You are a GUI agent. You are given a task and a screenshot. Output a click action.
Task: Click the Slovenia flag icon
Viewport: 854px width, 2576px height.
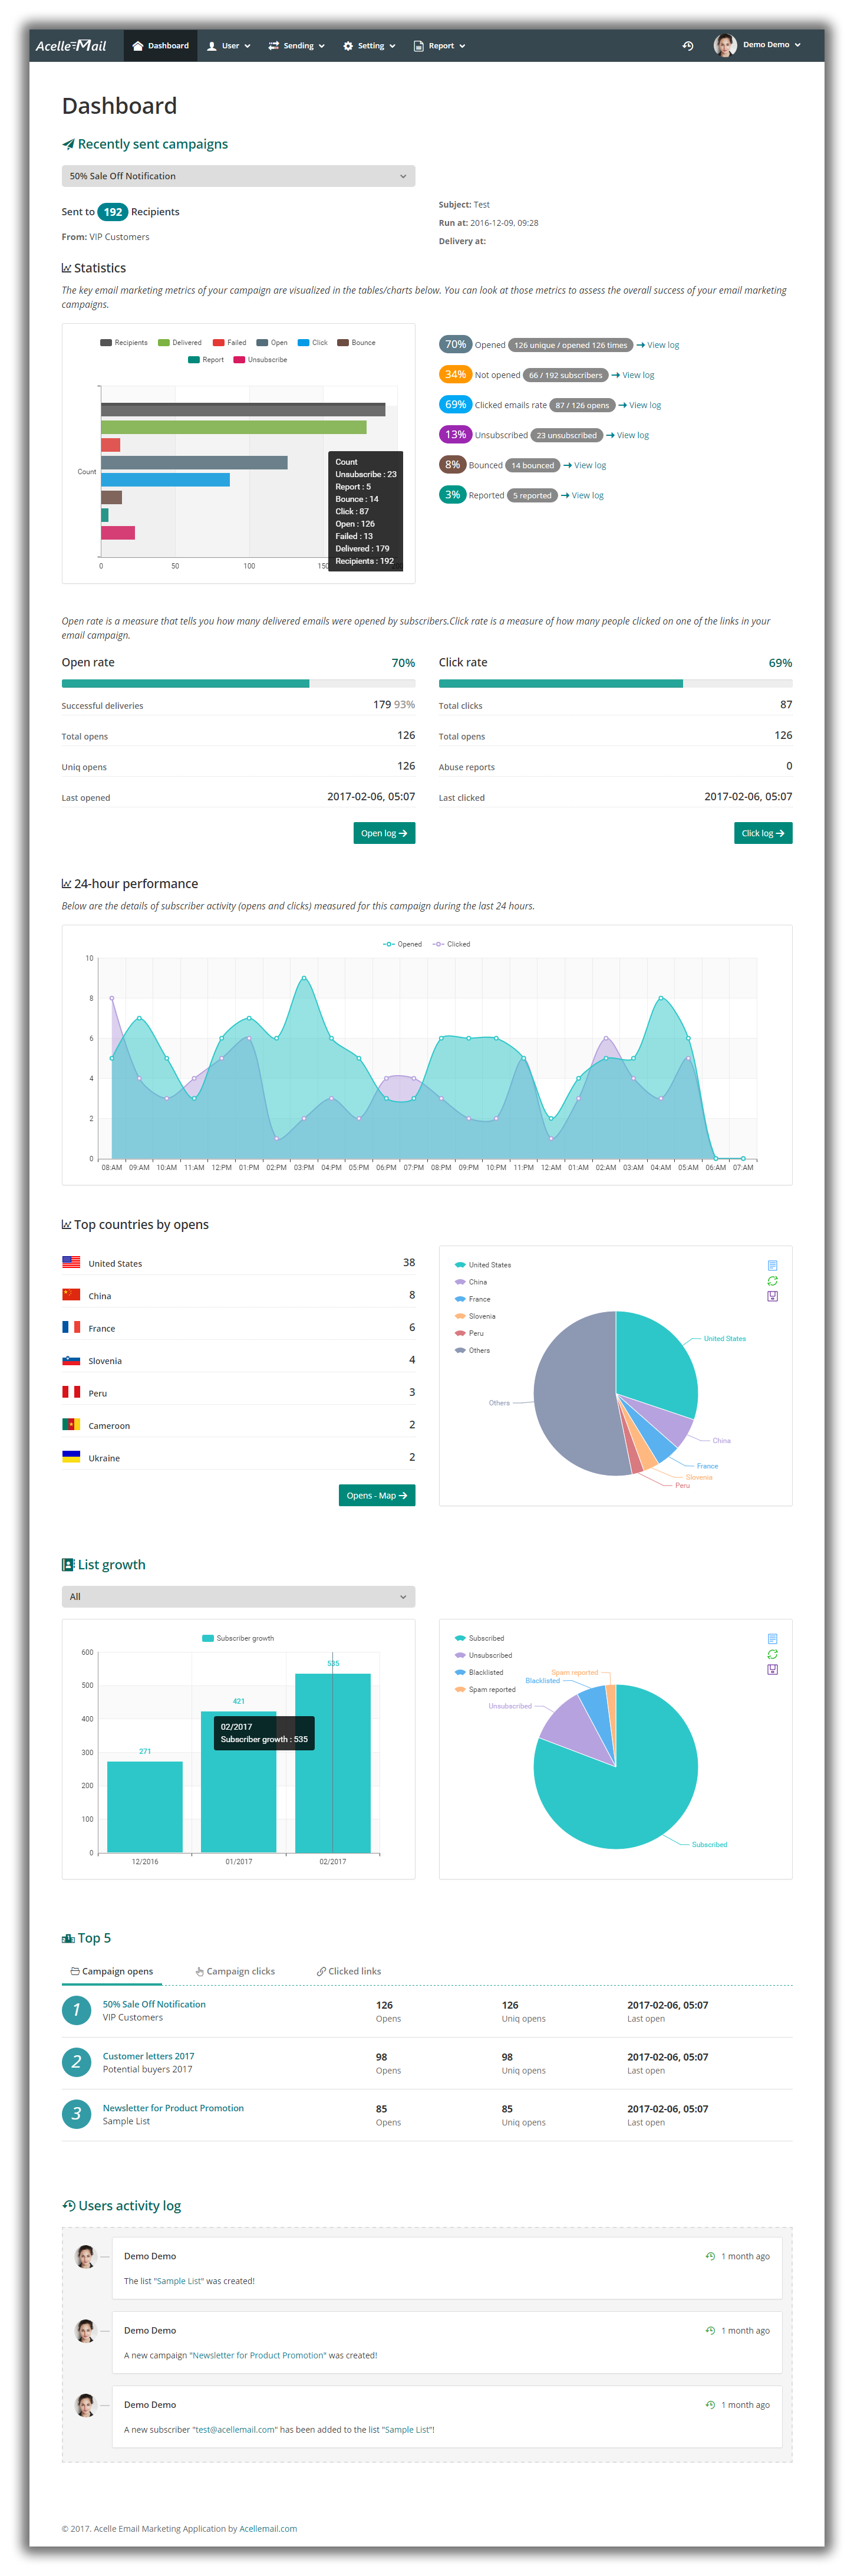tap(71, 1360)
